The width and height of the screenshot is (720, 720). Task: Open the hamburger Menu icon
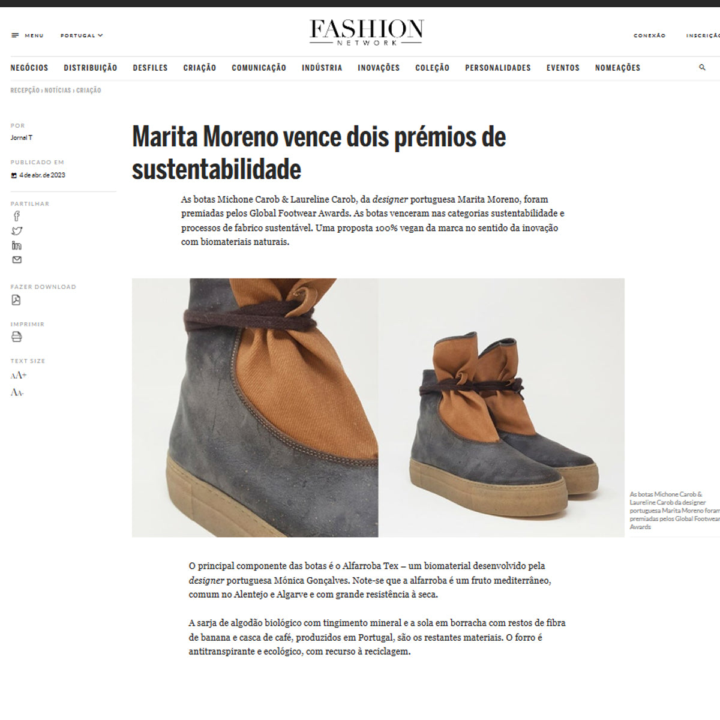(x=16, y=35)
